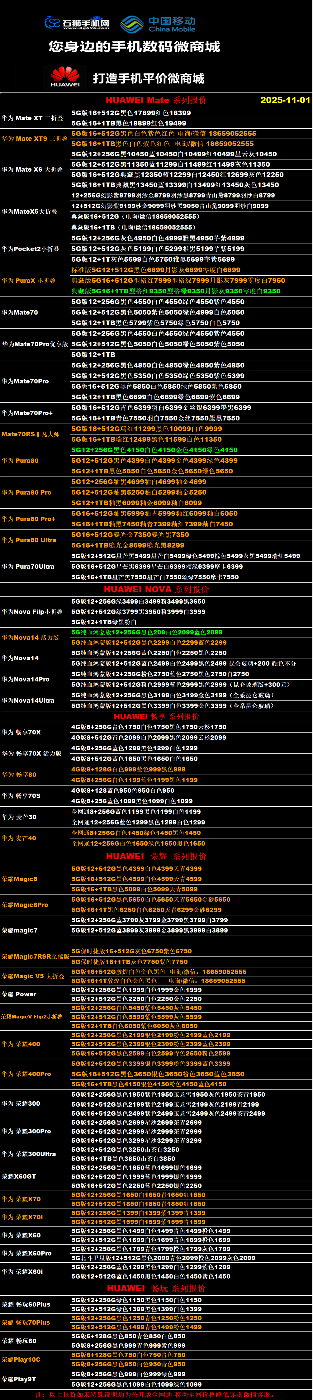Viewport: 313px width, 1400px height.
Task: Jump to the HUAWEI NOVA 系列报价 header
Action: (156, 589)
